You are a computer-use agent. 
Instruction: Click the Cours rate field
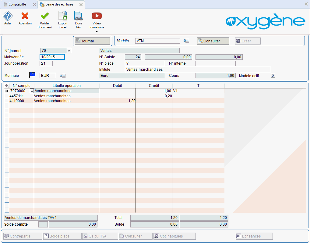216,76
